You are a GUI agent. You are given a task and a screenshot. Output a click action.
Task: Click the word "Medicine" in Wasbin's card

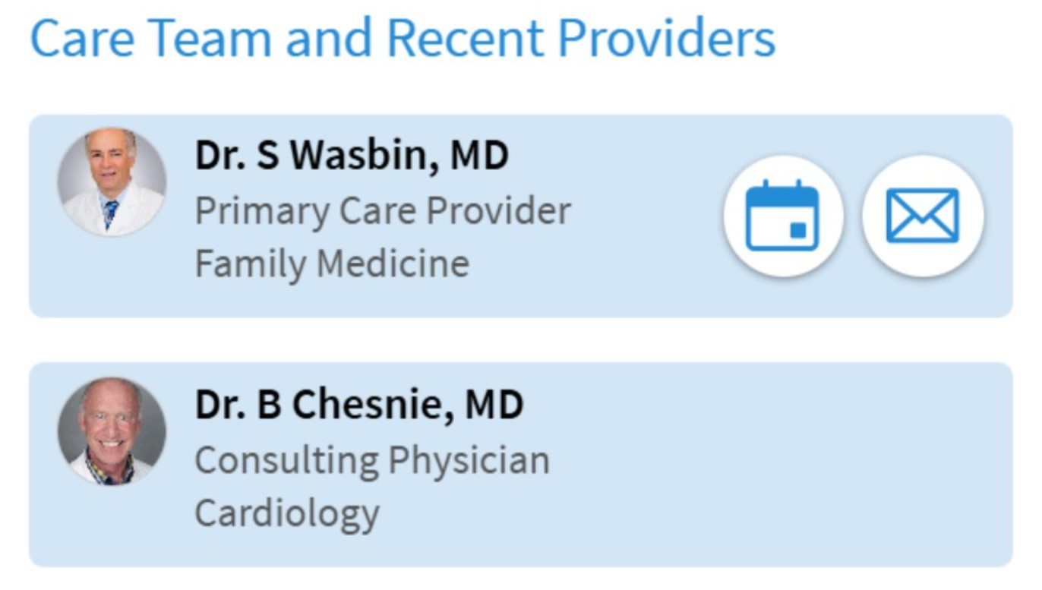coord(393,263)
